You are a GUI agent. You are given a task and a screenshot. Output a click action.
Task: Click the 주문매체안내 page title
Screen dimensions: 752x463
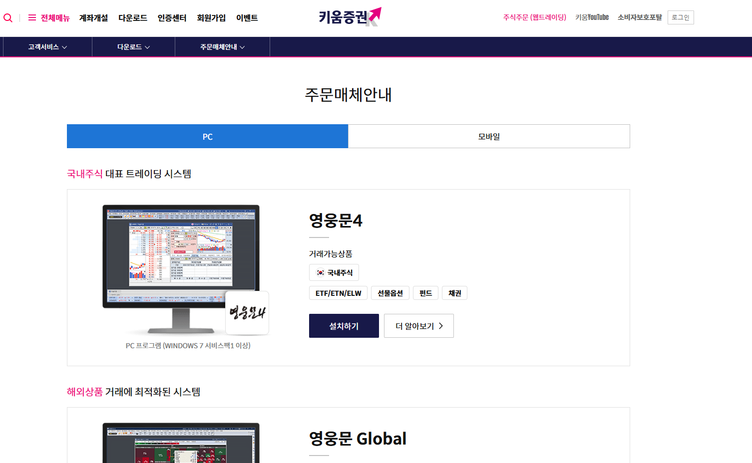[x=349, y=95]
